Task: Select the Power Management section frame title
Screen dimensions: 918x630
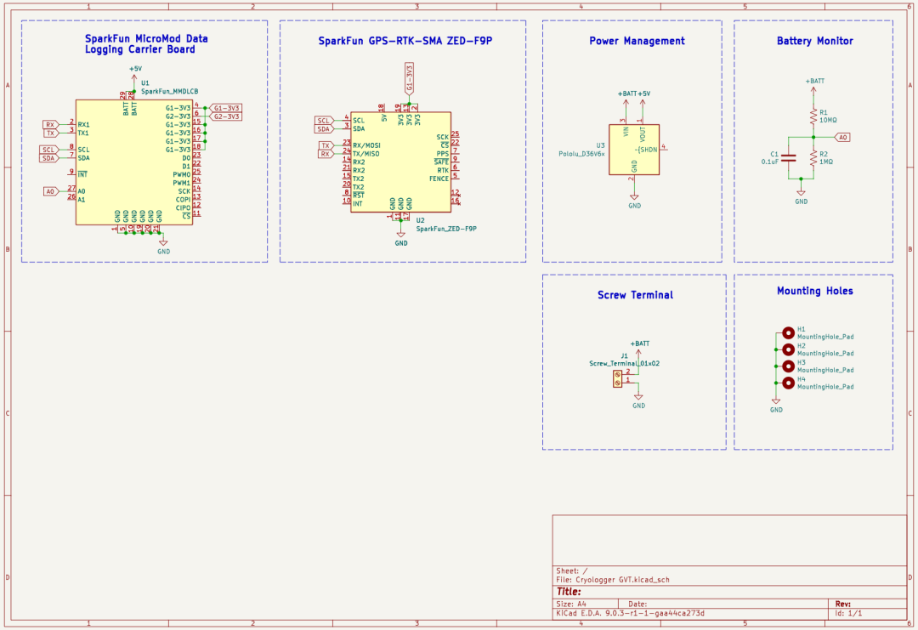Action: tap(637, 41)
